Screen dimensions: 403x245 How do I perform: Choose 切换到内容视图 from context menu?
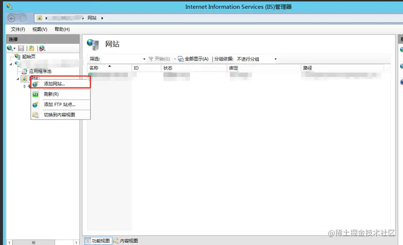(x=61, y=115)
